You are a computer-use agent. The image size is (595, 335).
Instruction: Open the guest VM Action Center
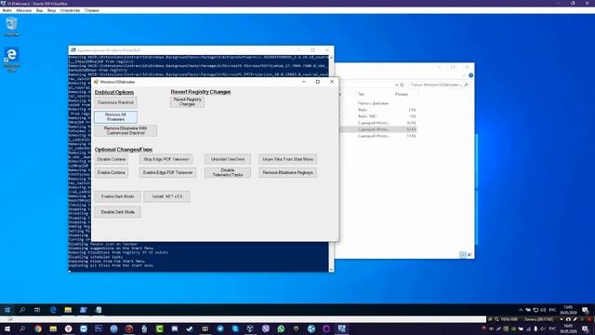coord(585,310)
